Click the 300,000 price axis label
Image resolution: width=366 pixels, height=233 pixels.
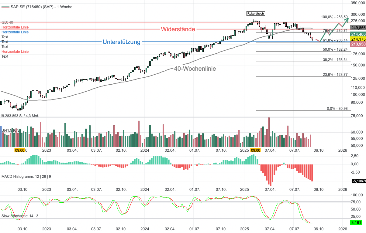pos(357,15)
